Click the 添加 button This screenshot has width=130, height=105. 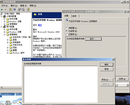[x=107, y=80]
